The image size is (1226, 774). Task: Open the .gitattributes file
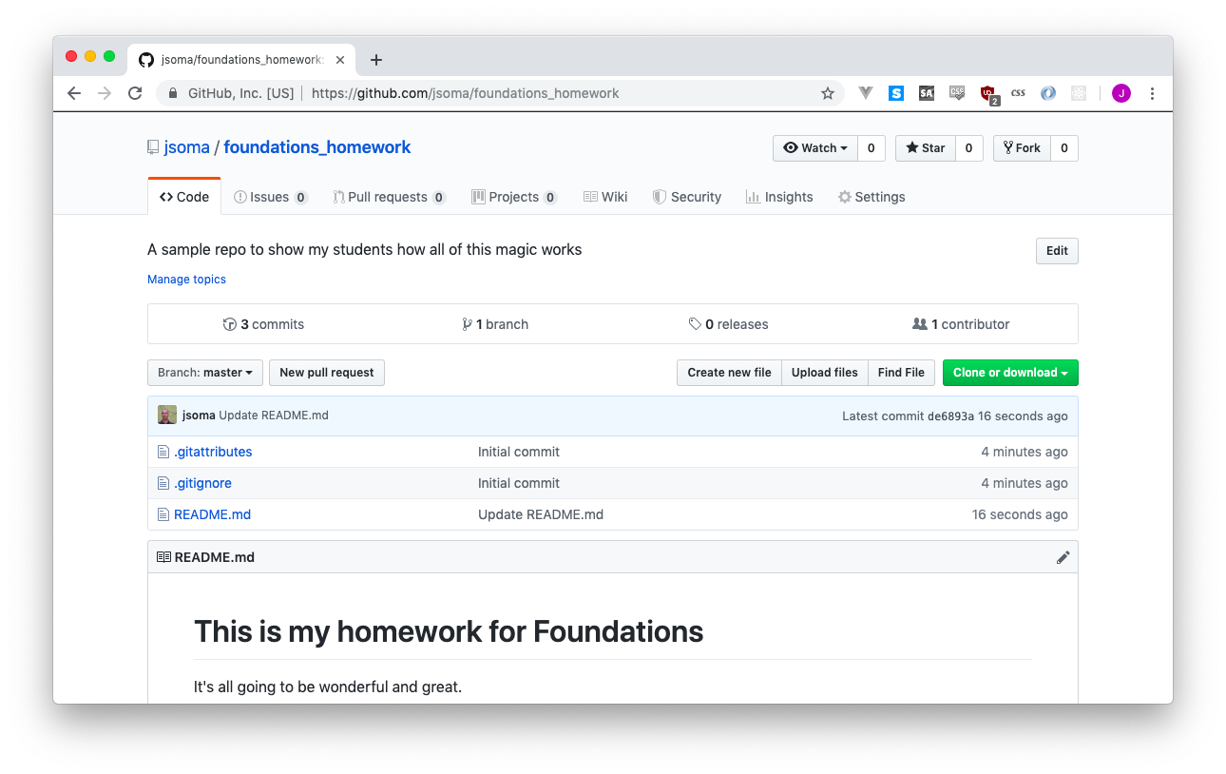click(x=213, y=452)
